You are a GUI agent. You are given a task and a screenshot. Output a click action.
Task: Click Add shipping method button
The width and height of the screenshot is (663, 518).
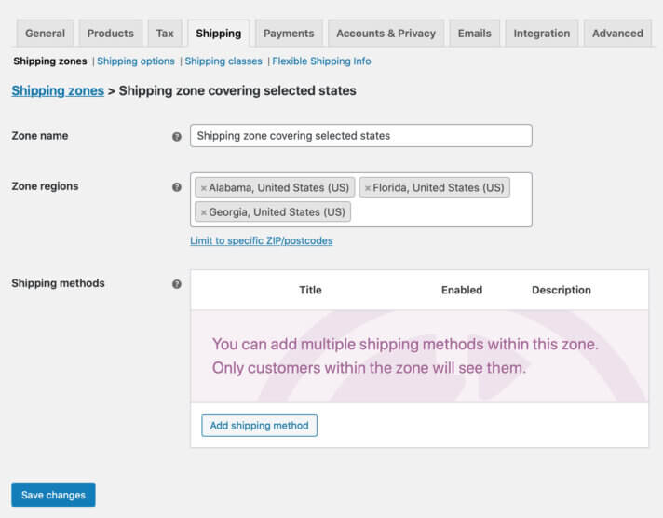pyautogui.click(x=259, y=426)
